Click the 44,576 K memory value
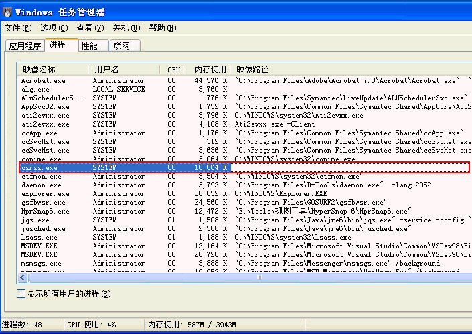Screen dimensions: 472x334 tap(211, 80)
